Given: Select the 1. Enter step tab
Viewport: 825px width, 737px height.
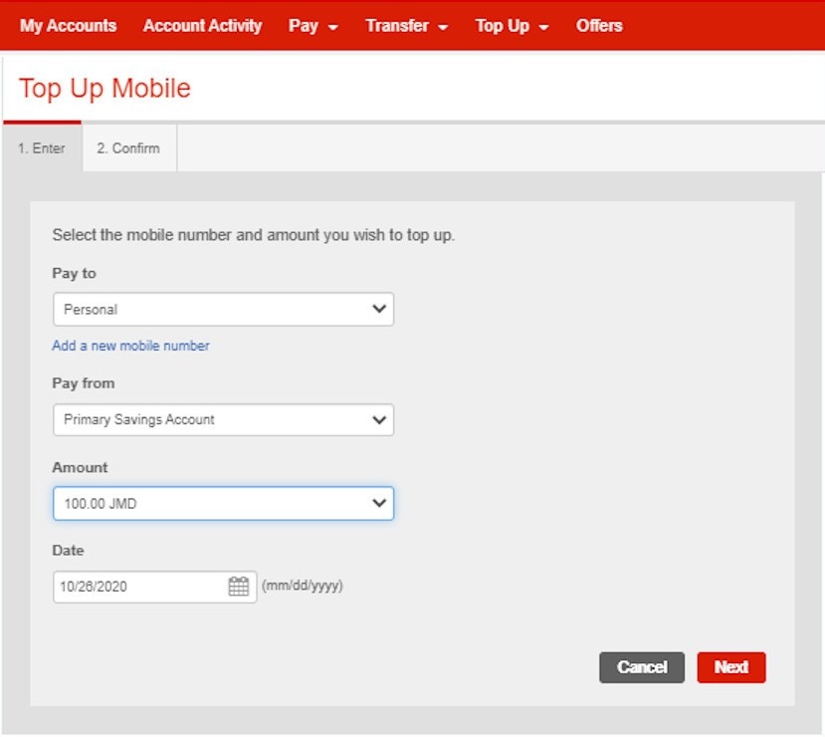Looking at the screenshot, I should (42, 148).
